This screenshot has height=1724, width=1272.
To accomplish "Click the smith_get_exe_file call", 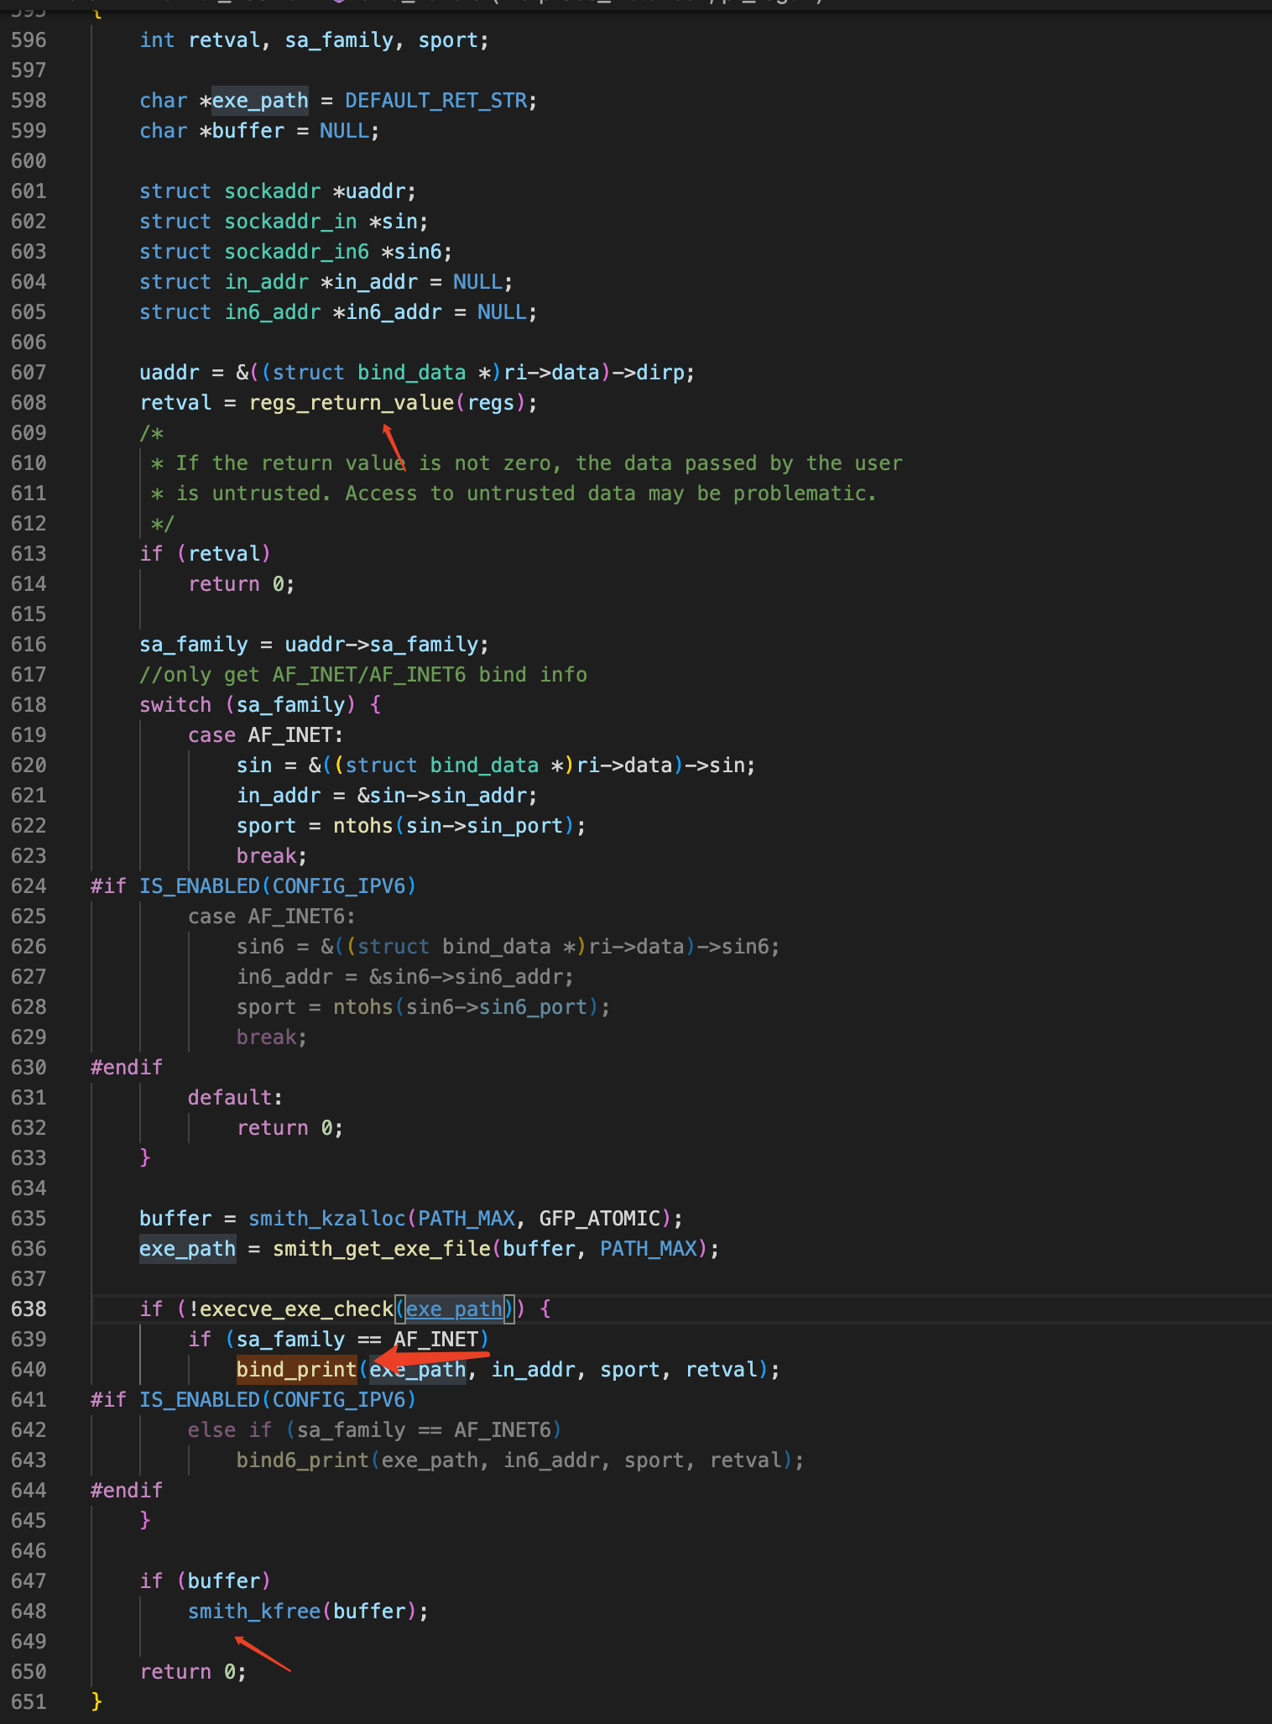I will (x=382, y=1249).
